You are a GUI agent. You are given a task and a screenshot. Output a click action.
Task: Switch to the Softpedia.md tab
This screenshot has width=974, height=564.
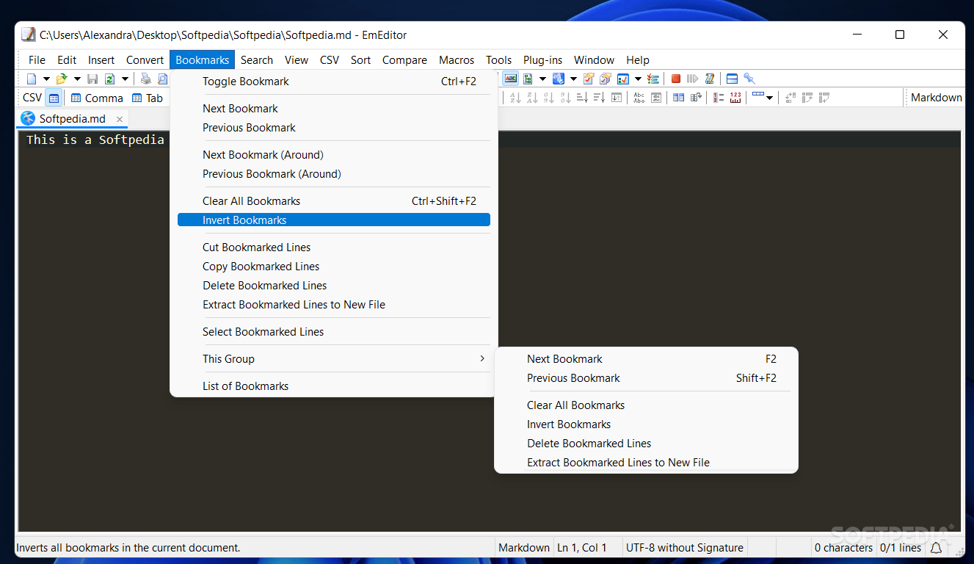(x=72, y=118)
